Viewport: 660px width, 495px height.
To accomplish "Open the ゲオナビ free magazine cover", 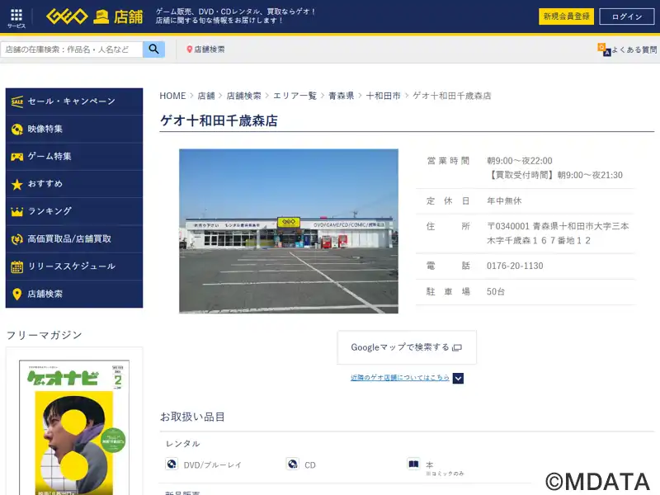I will coord(74,427).
